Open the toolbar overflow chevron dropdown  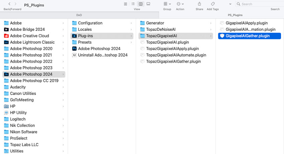coord(230,4)
